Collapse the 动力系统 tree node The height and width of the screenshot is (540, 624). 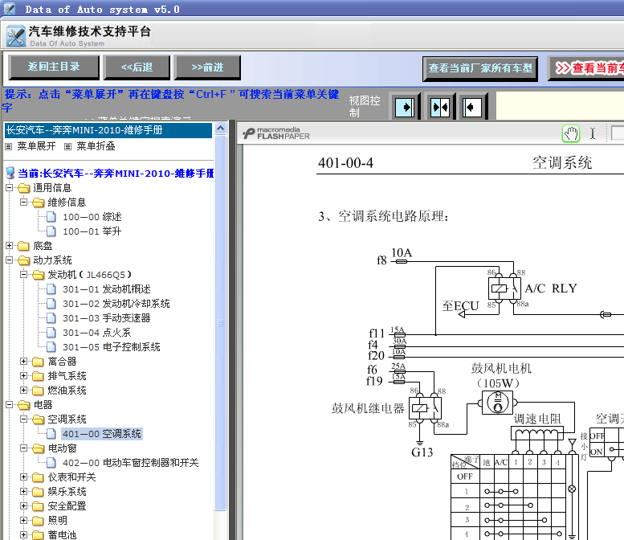[x=9, y=260]
